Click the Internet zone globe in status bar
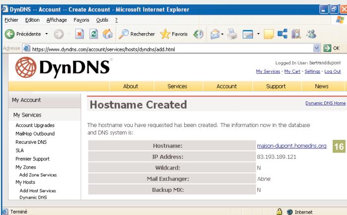The image size is (347, 215). 290,212
